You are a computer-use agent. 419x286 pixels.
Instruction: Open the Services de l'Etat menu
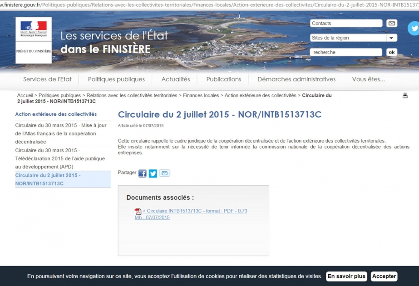coord(47,79)
